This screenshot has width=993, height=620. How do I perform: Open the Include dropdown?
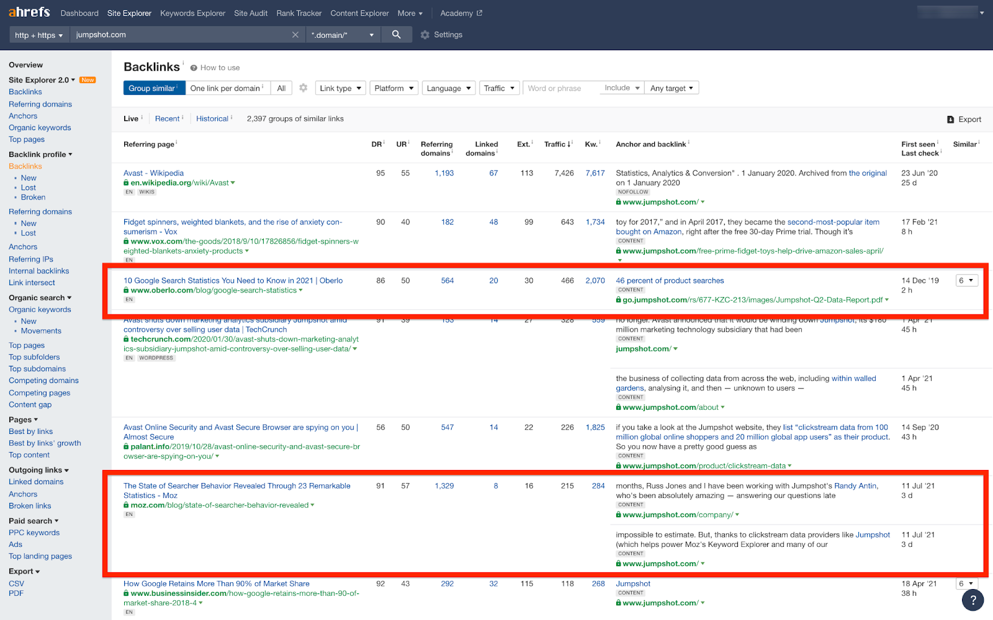point(622,88)
